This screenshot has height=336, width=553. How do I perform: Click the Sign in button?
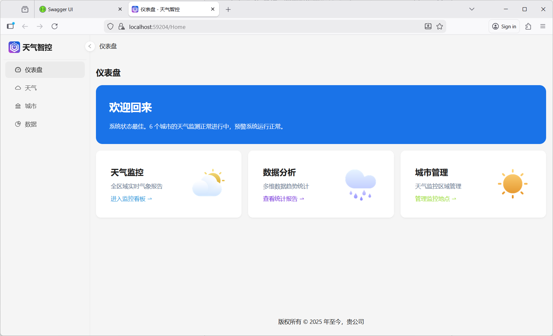click(504, 27)
